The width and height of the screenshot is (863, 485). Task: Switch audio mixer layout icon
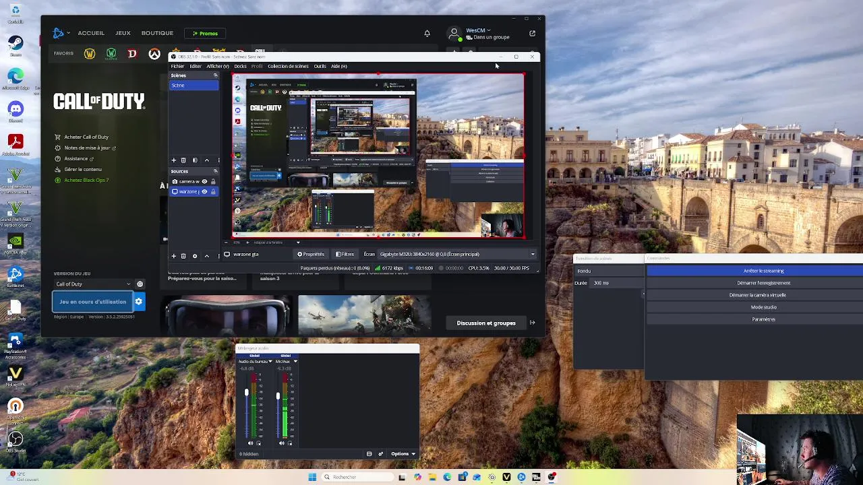click(369, 454)
